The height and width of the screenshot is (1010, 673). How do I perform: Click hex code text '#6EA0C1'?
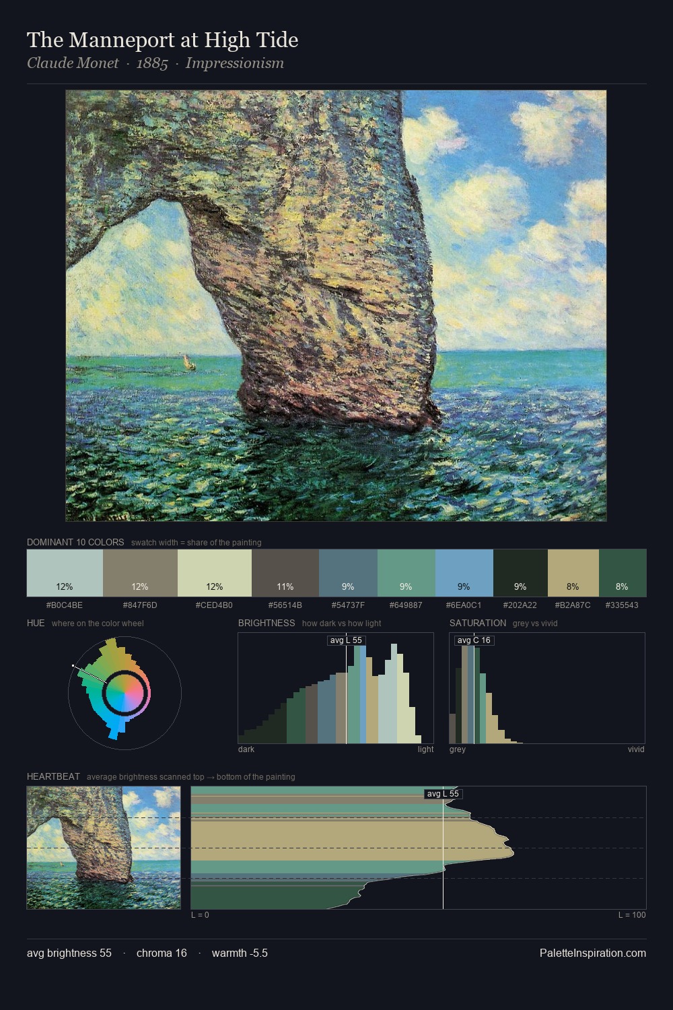464,605
